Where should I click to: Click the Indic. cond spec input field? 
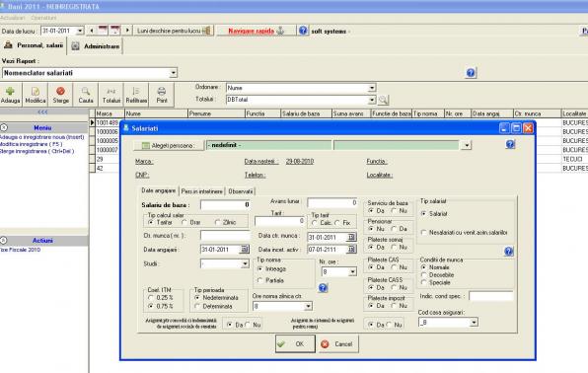[491, 296]
